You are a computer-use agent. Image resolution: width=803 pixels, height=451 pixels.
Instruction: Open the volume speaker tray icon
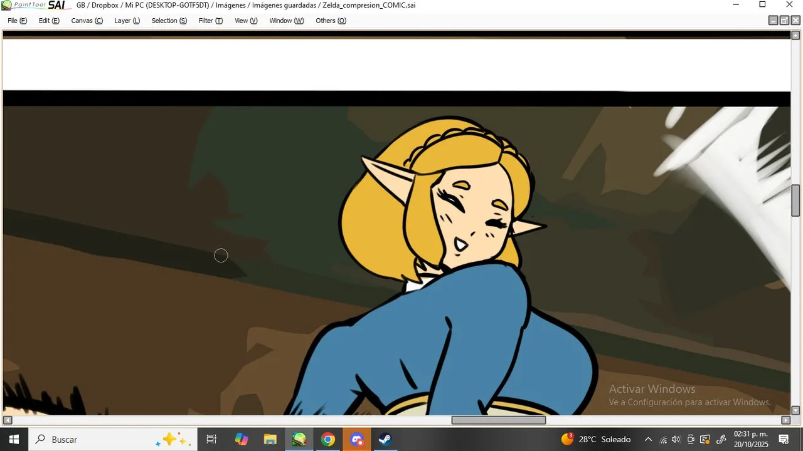tap(676, 439)
